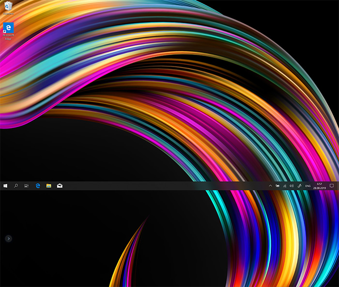This screenshot has height=287, width=339.
Task: Open File Explorer from the taskbar
Action: click(48, 186)
